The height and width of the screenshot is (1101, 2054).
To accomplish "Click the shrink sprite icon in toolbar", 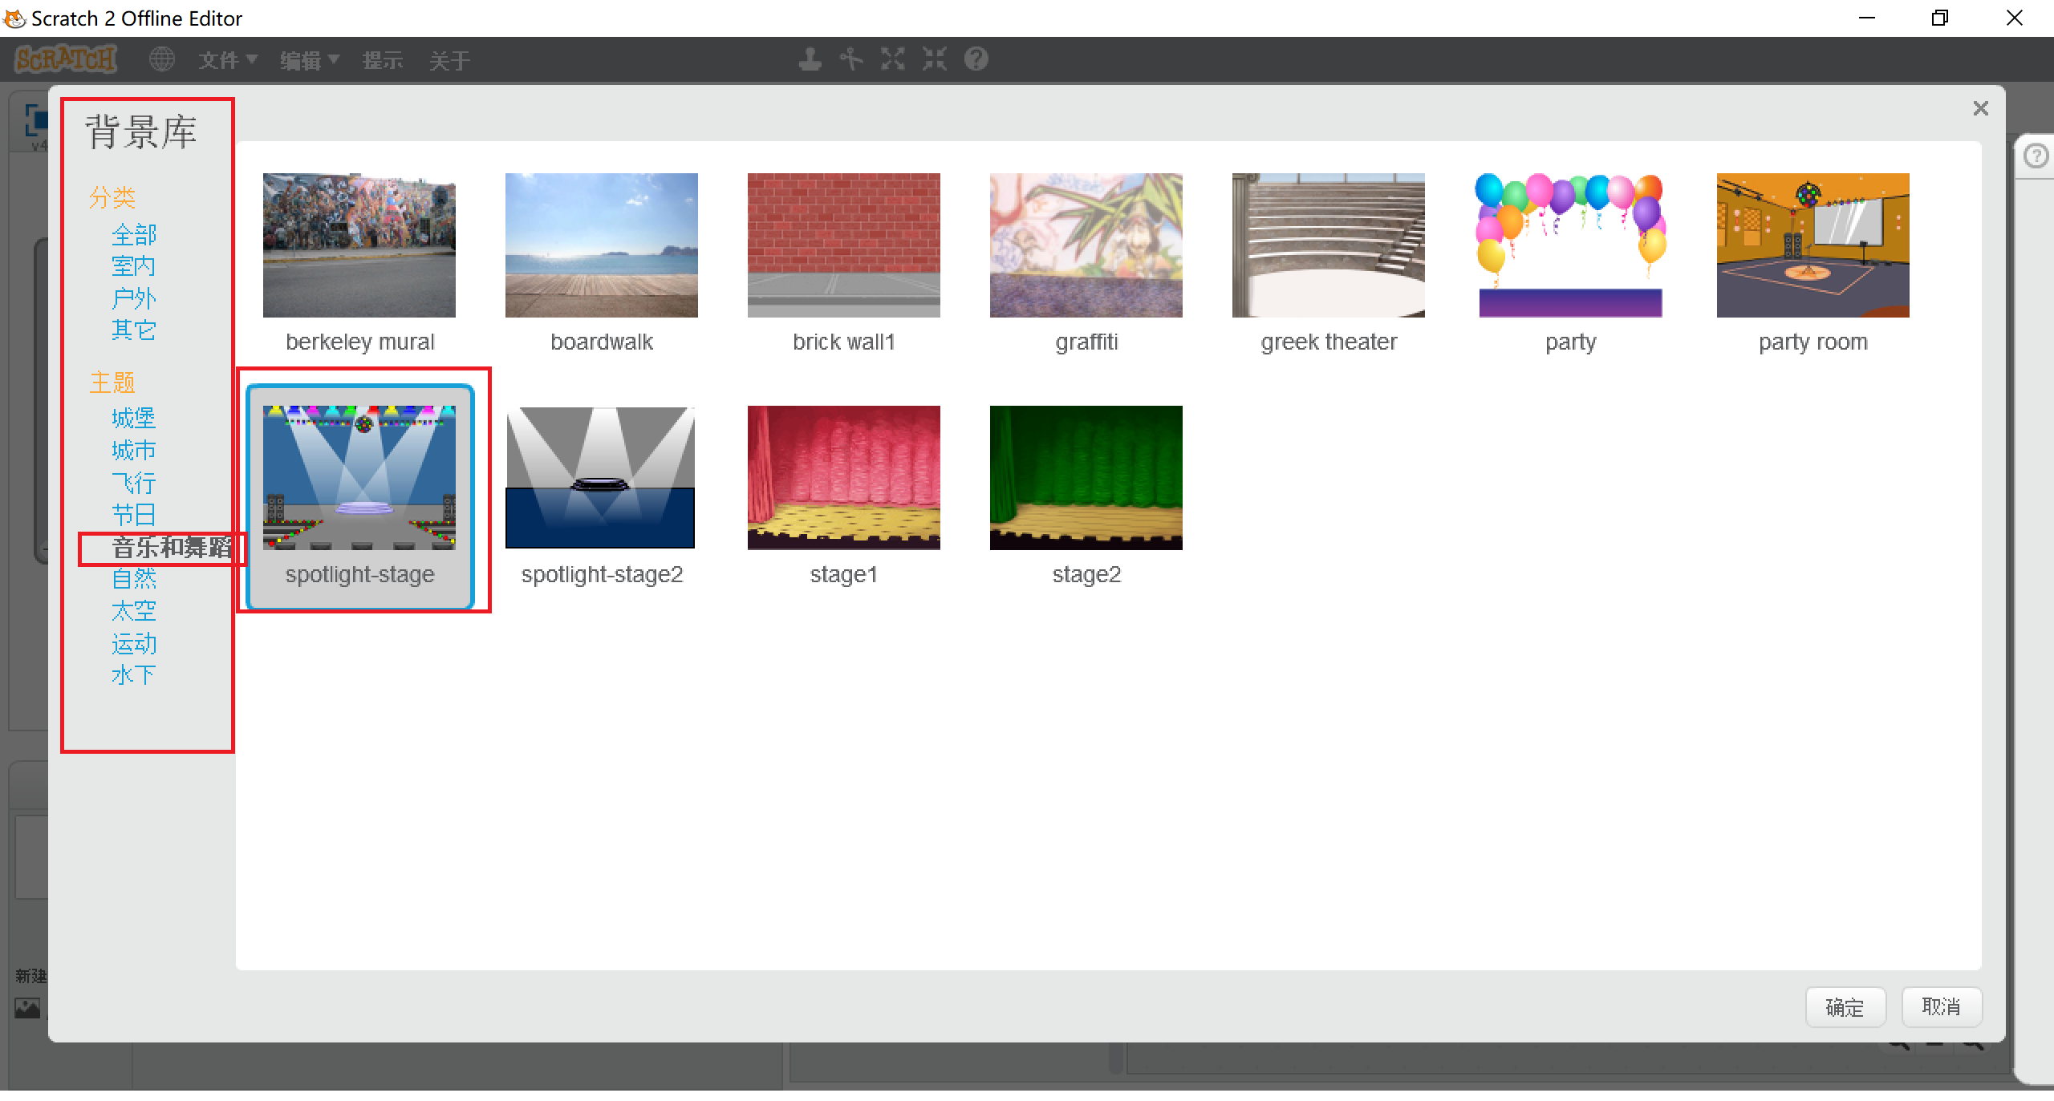I will (935, 59).
